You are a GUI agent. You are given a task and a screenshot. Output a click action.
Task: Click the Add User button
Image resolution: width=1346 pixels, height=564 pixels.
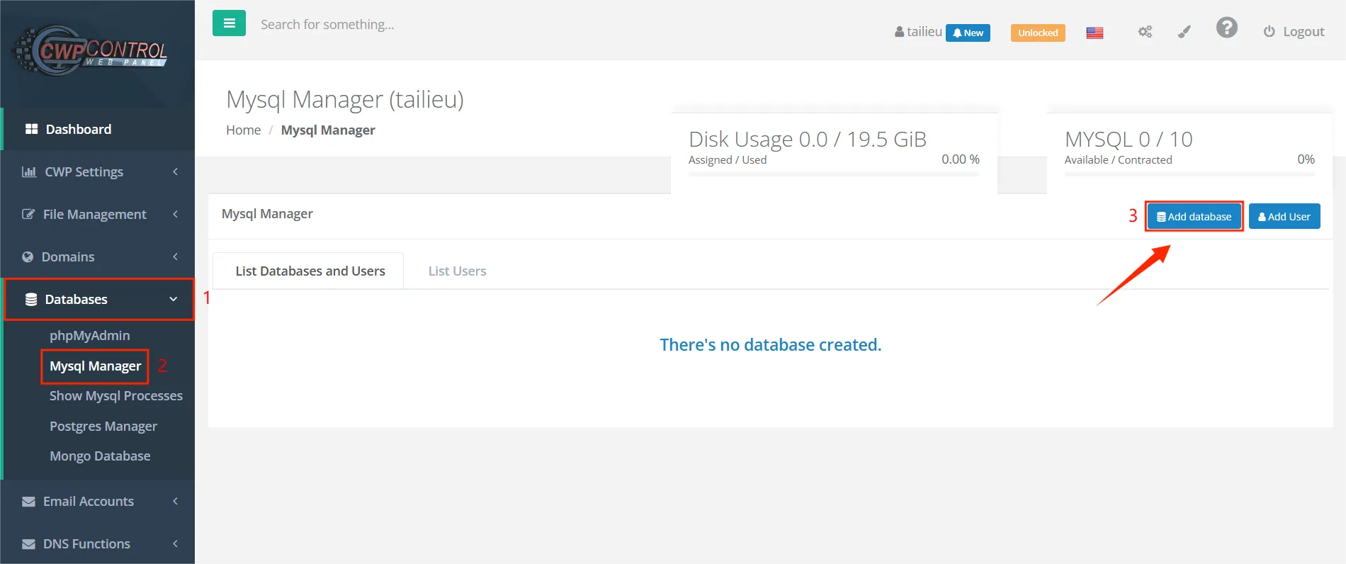(x=1284, y=216)
